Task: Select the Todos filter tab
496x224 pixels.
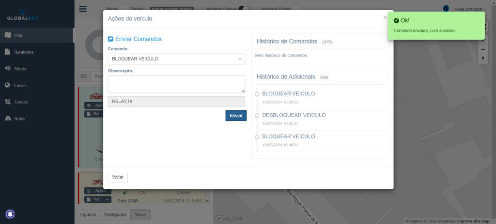Action: pyautogui.click(x=140, y=214)
